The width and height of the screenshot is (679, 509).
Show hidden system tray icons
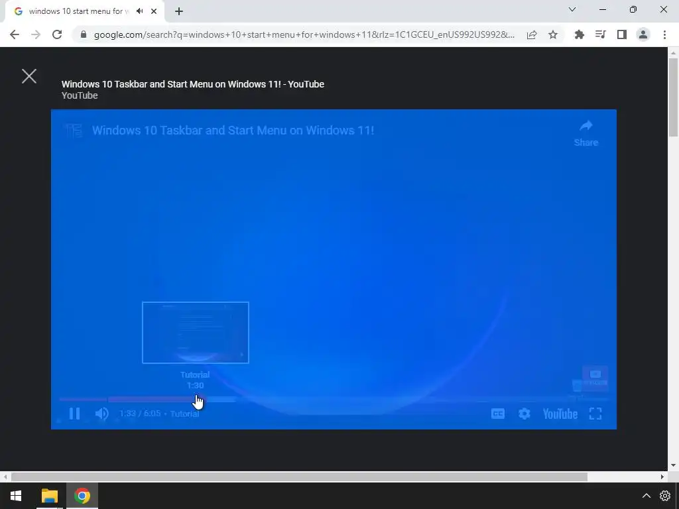pos(646,496)
